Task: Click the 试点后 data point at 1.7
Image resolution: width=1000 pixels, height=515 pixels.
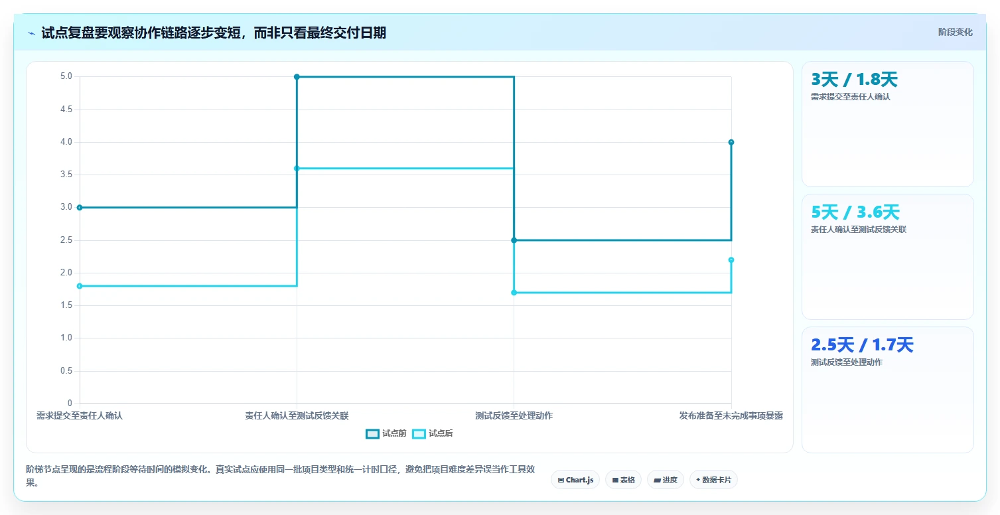Action: 514,293
